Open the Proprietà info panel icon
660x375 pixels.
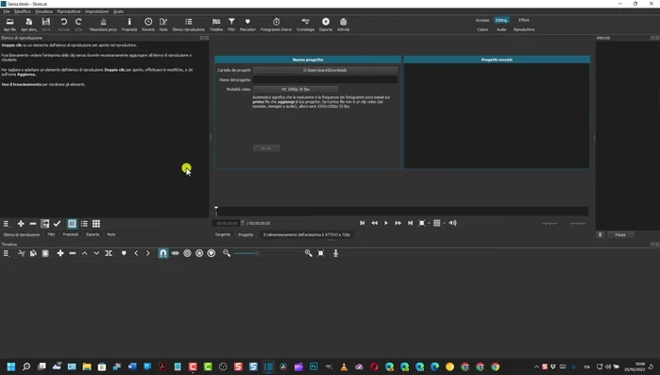[129, 25]
